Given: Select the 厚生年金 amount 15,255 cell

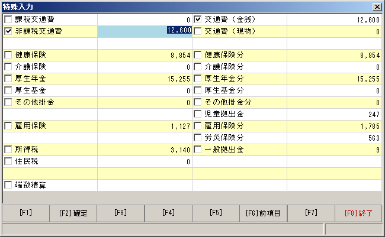Looking at the screenshot, I should pyautogui.click(x=145, y=79).
